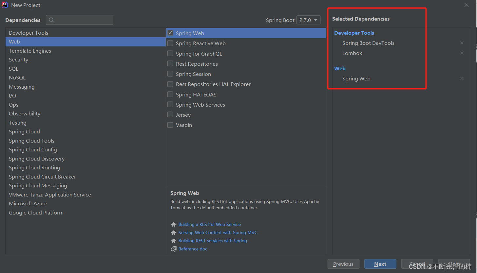This screenshot has height=273, width=477.
Task: Uncheck the Spring Web checkbox
Action: click(x=170, y=33)
